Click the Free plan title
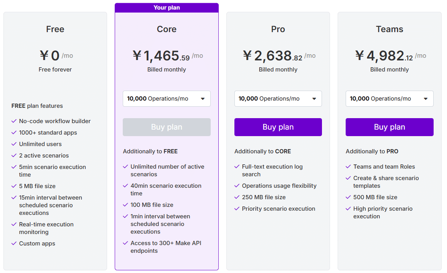Image resolution: width=447 pixels, height=273 pixels. [55, 29]
